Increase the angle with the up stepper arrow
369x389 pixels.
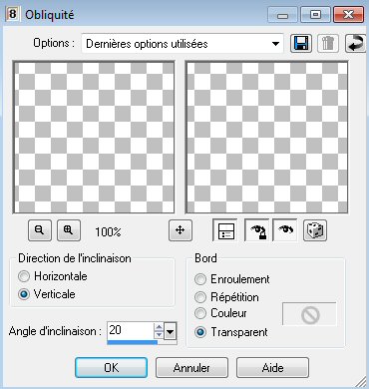[159, 327]
